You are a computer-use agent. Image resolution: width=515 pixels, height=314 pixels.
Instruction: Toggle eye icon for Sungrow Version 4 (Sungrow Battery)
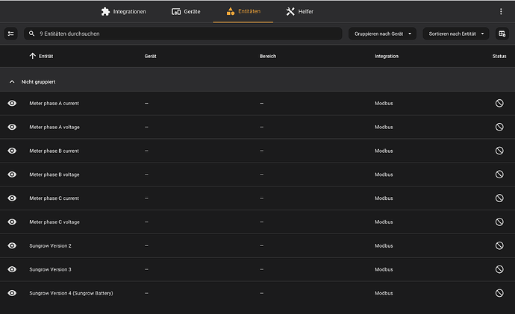[12, 293]
